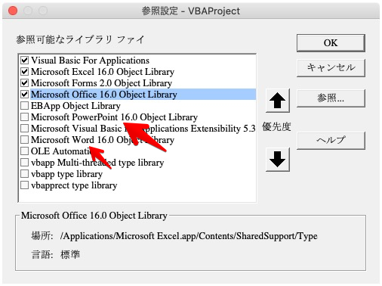Check the OLE Automation checkbox
The height and width of the screenshot is (286, 382).
(x=24, y=151)
